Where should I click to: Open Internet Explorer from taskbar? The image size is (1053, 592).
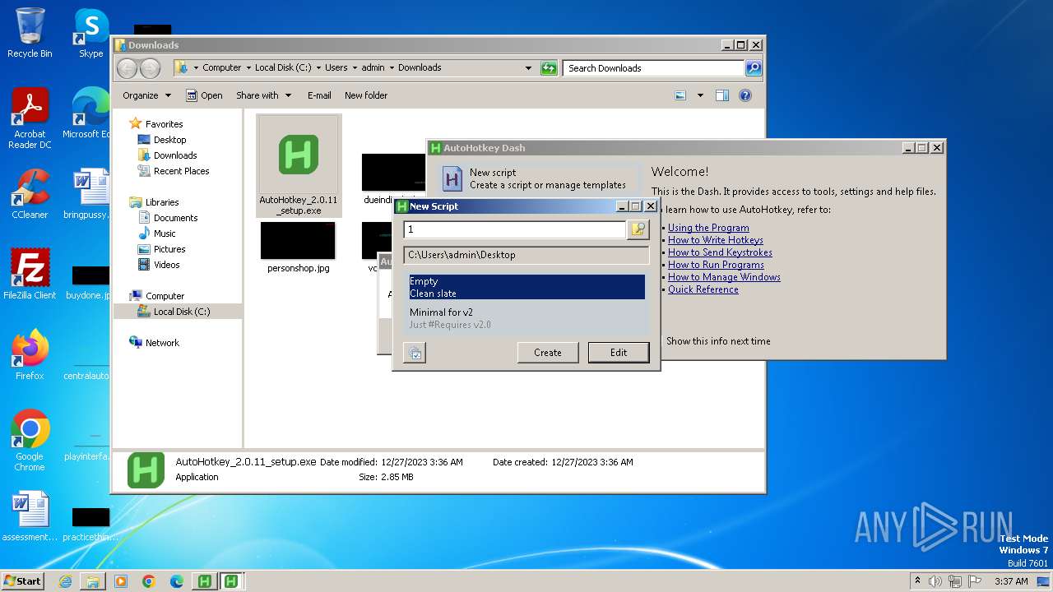65,581
